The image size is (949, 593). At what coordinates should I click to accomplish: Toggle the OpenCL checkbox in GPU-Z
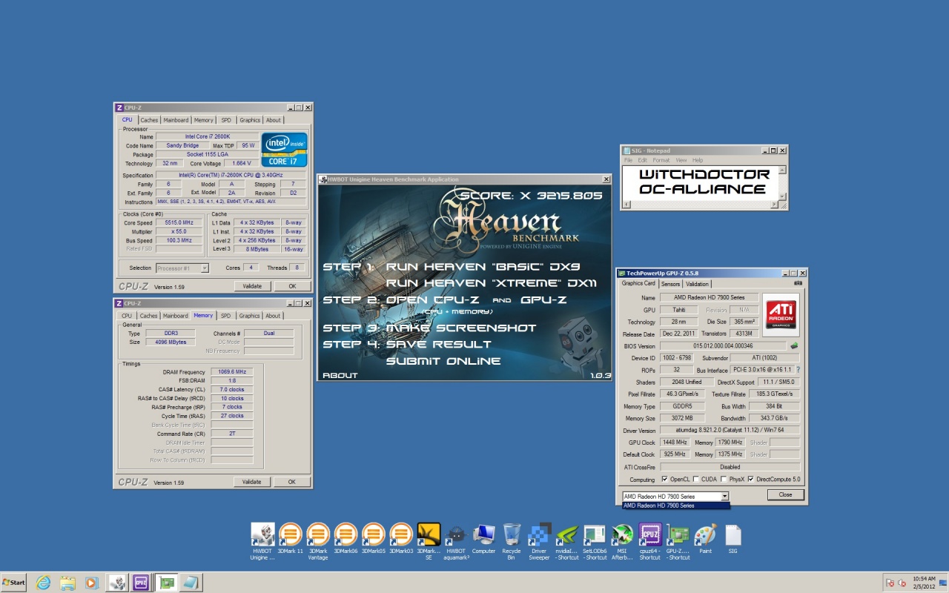point(664,480)
